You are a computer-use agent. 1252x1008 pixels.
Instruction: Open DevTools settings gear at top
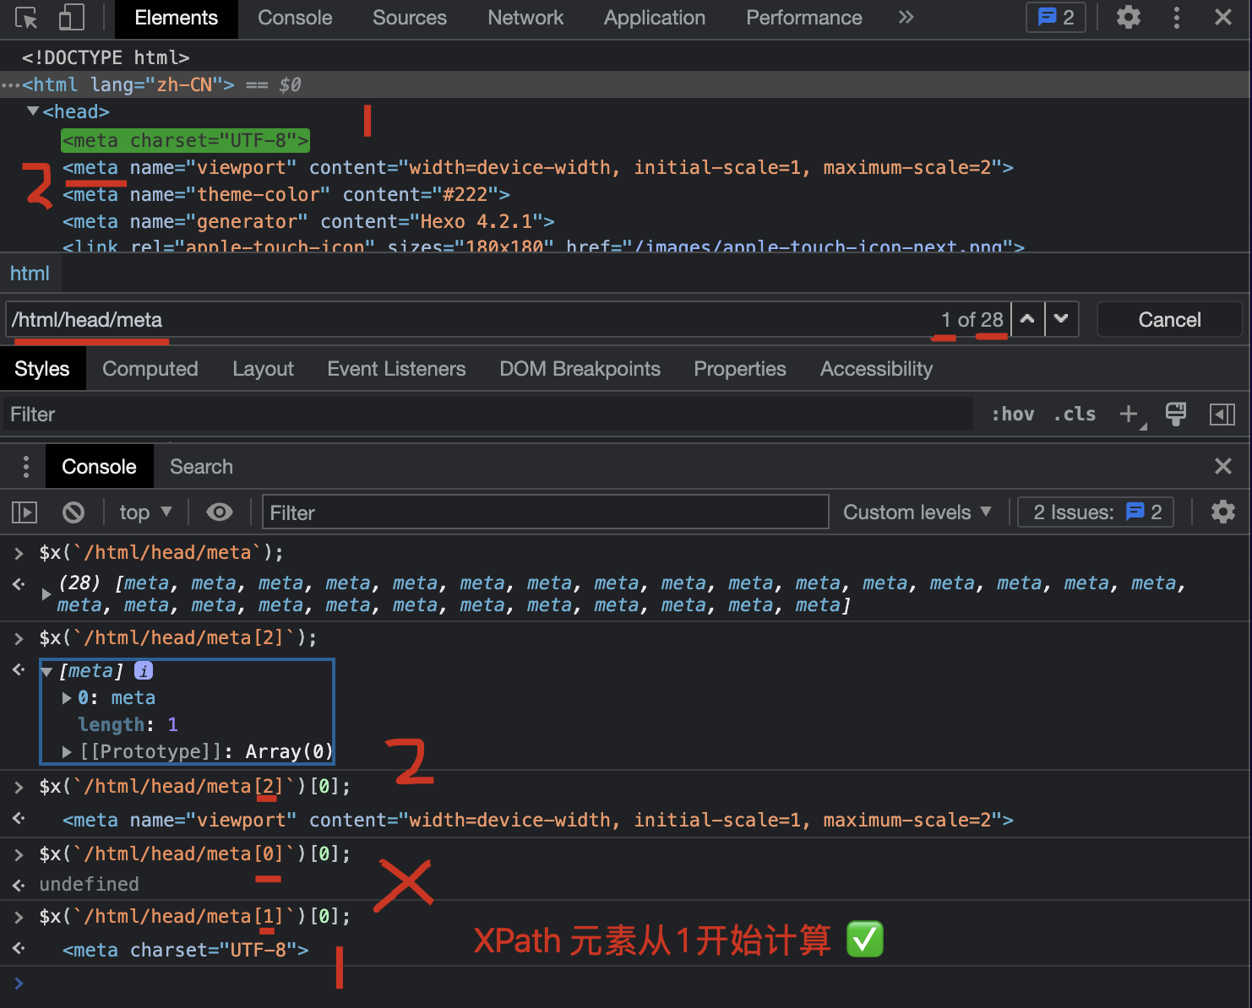pyautogui.click(x=1129, y=18)
